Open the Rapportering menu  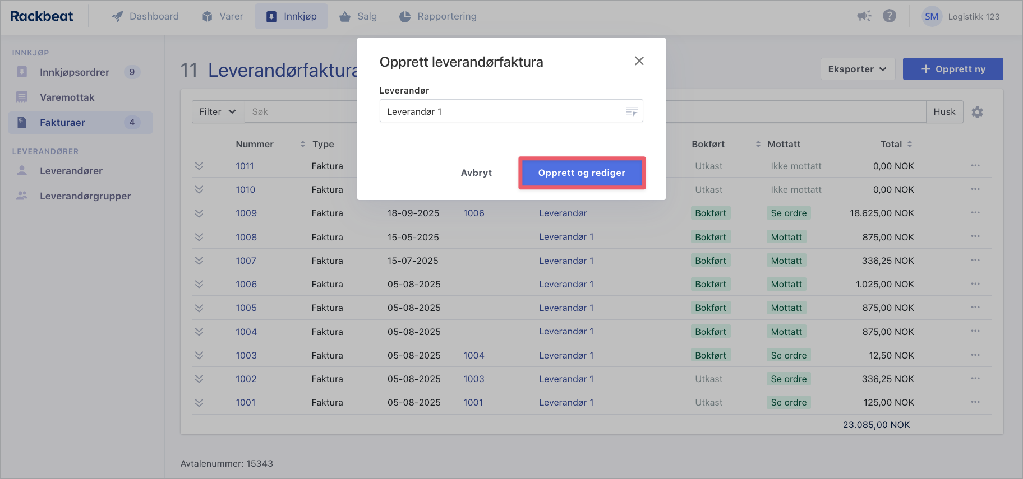438,16
